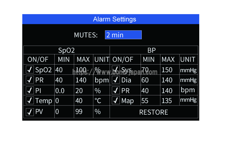
Task: Select the Dia MIN value 60
Action: [145, 80]
